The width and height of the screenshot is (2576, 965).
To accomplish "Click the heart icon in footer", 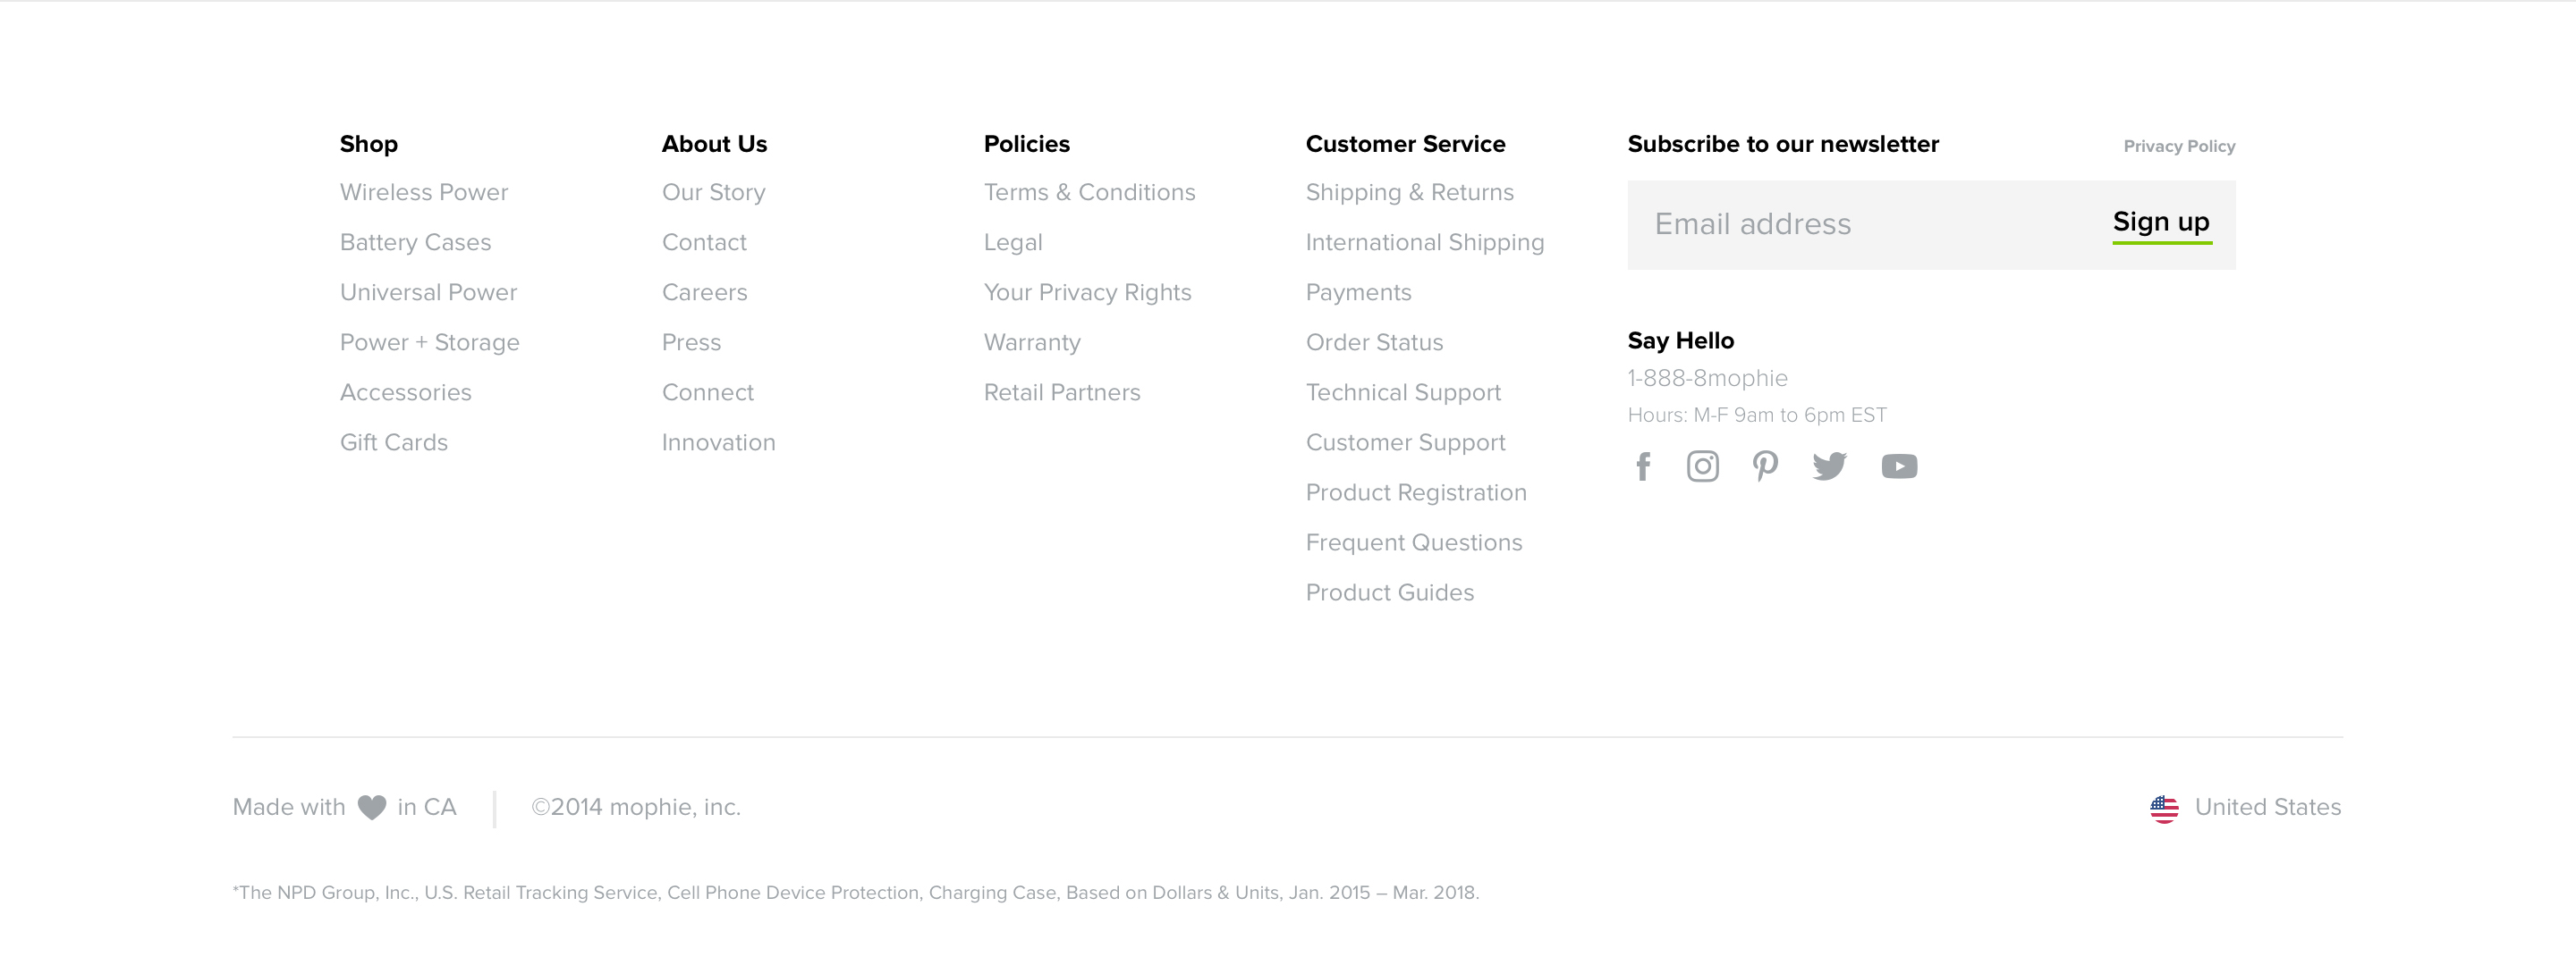I will point(372,807).
